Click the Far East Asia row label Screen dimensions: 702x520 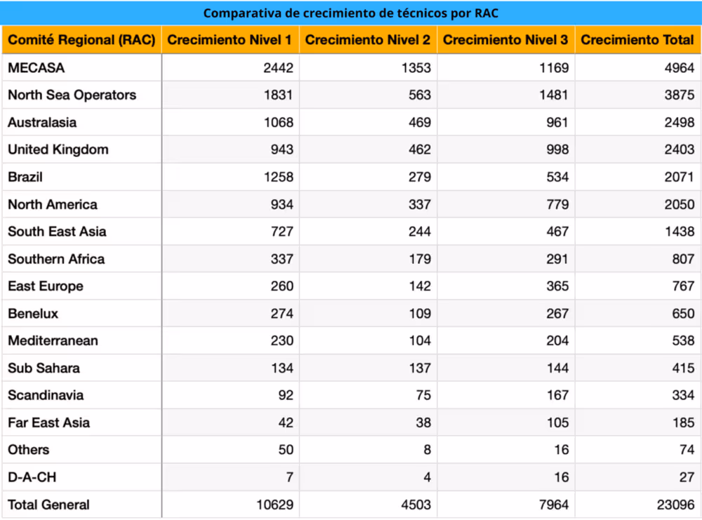pyautogui.click(x=49, y=422)
